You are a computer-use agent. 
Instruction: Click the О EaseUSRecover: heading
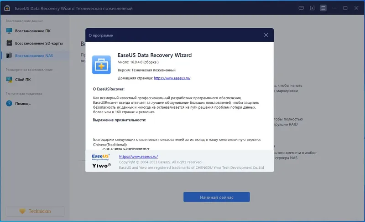pyautogui.click(x=109, y=89)
